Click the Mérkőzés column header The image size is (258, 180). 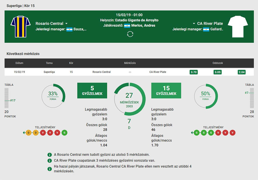tap(130, 63)
